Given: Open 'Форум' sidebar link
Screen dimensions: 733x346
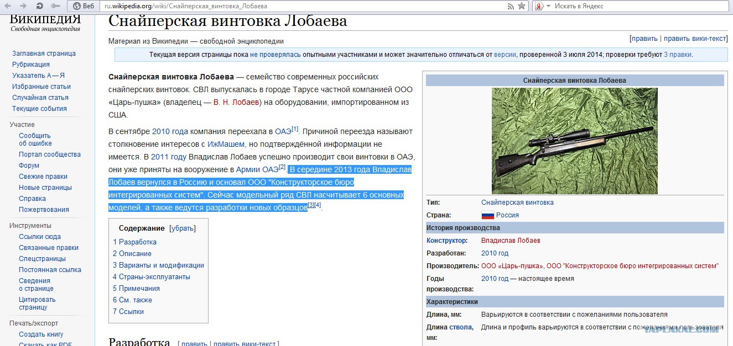Looking at the screenshot, I should [x=29, y=166].
